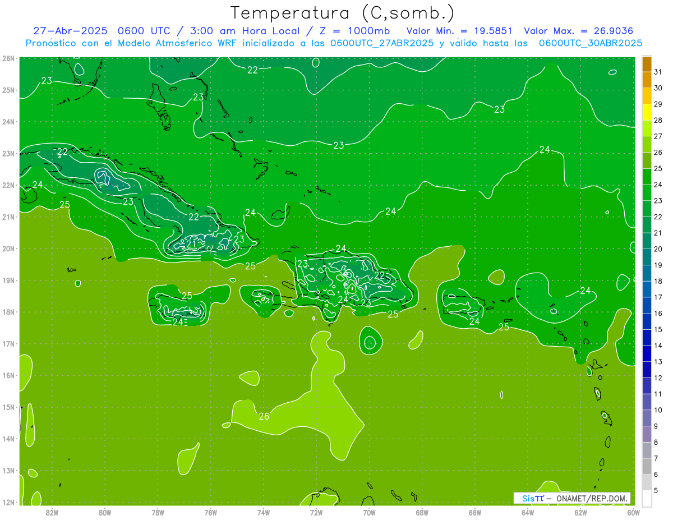Screen dimensions: 673x520
Task: Click the 62W longitude axis label
Action: tap(580, 512)
